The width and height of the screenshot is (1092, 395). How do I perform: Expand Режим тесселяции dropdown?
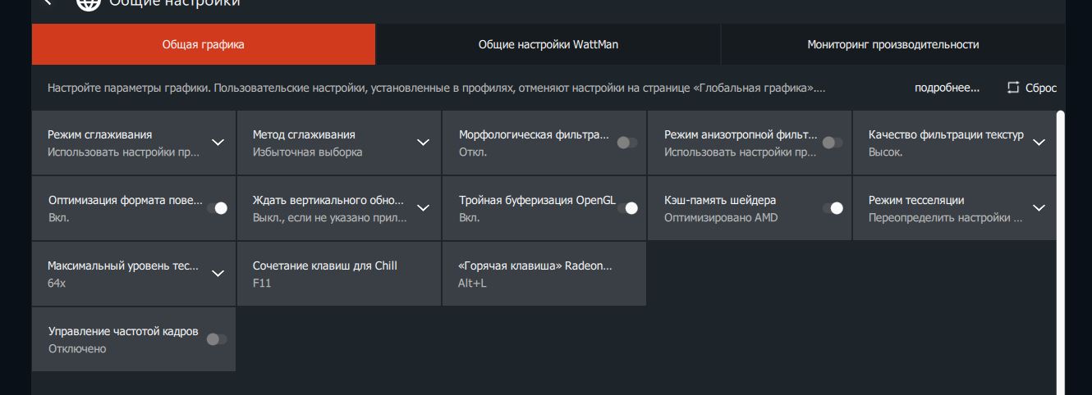(1039, 208)
